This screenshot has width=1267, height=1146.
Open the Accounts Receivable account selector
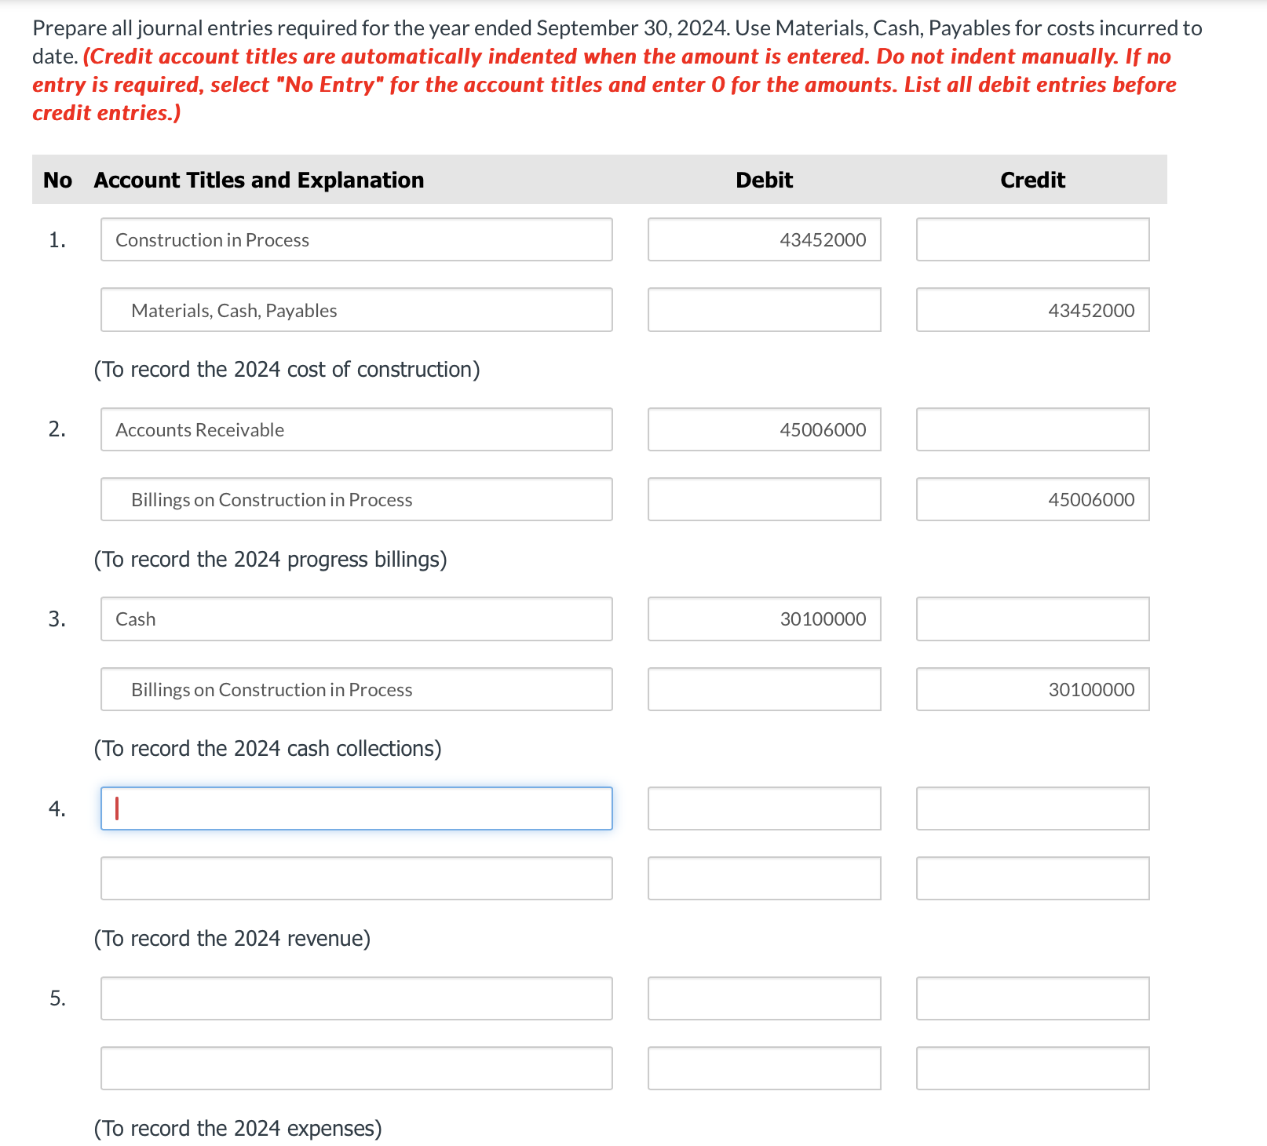click(x=356, y=429)
